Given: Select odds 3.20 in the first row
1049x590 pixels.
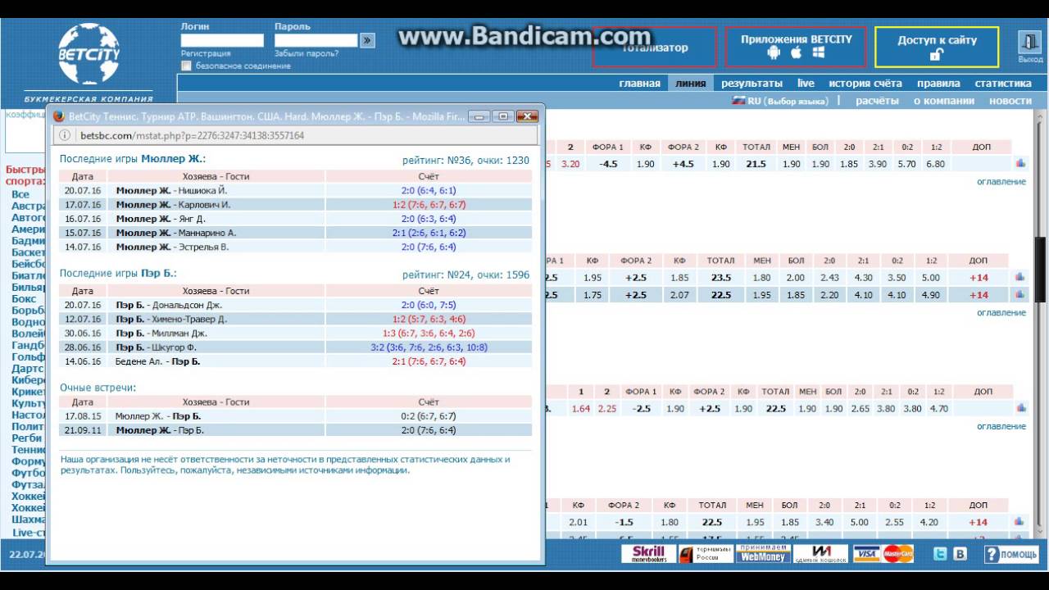Looking at the screenshot, I should 570,164.
